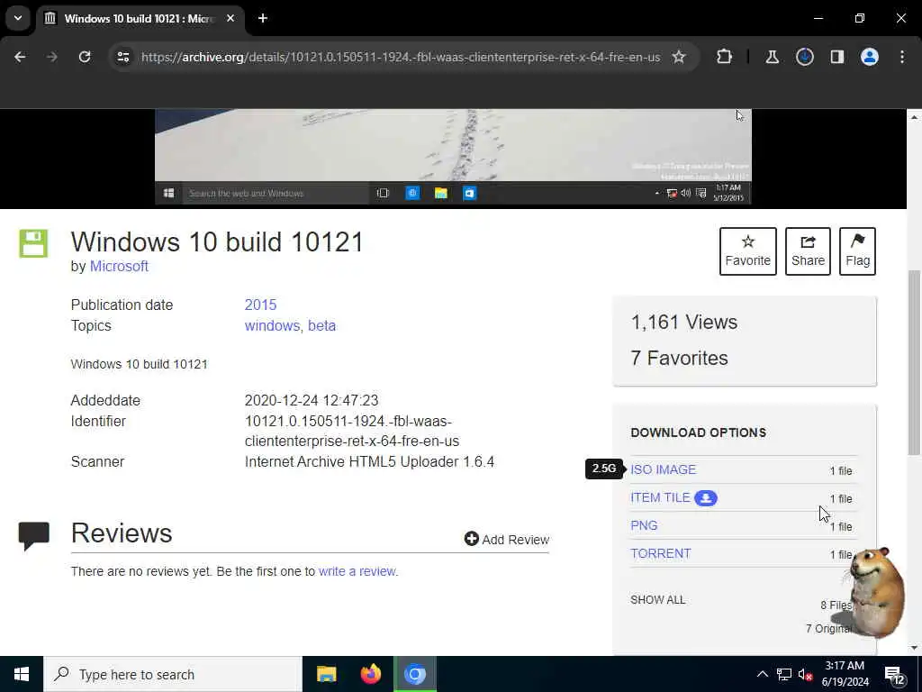Open the taskbar clock and date

pyautogui.click(x=845, y=674)
